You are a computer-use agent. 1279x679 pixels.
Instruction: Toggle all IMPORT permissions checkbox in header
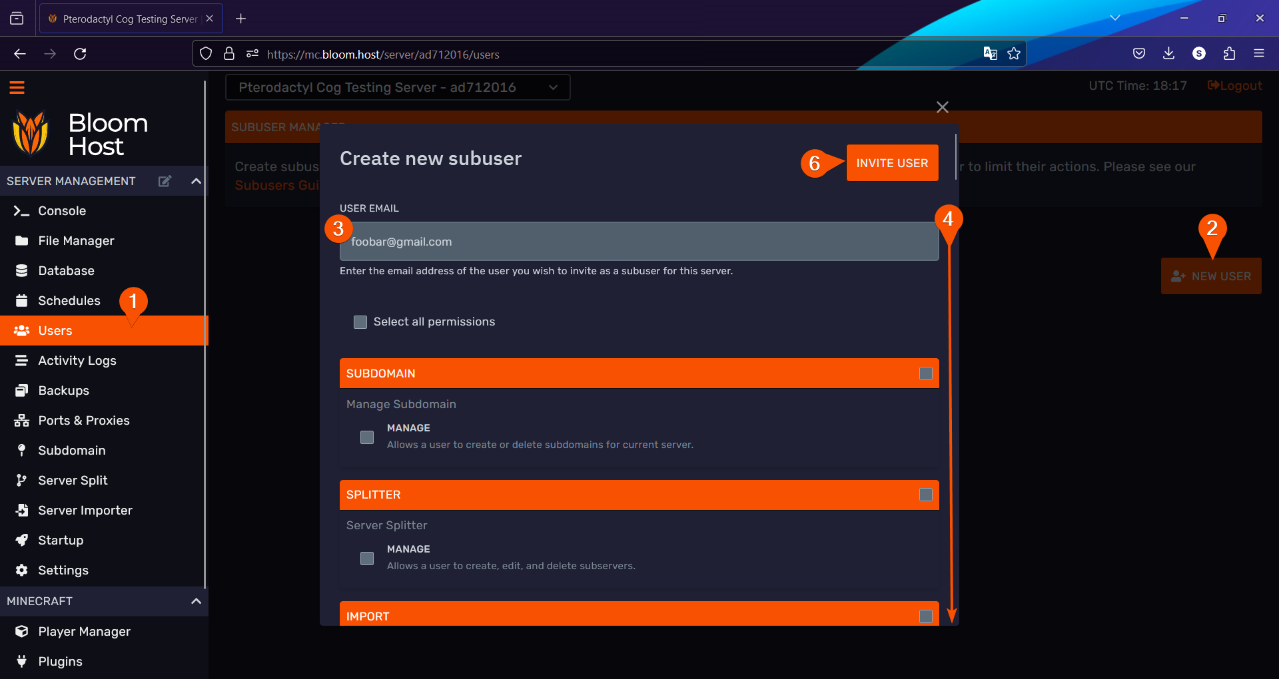[925, 616]
